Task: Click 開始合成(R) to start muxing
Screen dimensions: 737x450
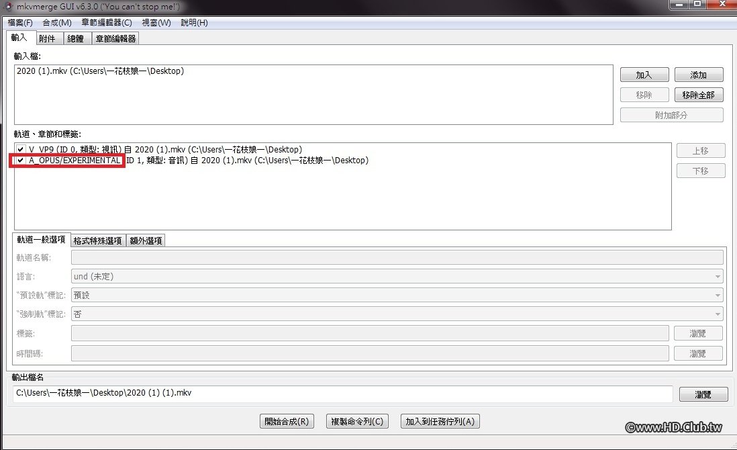Action: click(x=287, y=421)
